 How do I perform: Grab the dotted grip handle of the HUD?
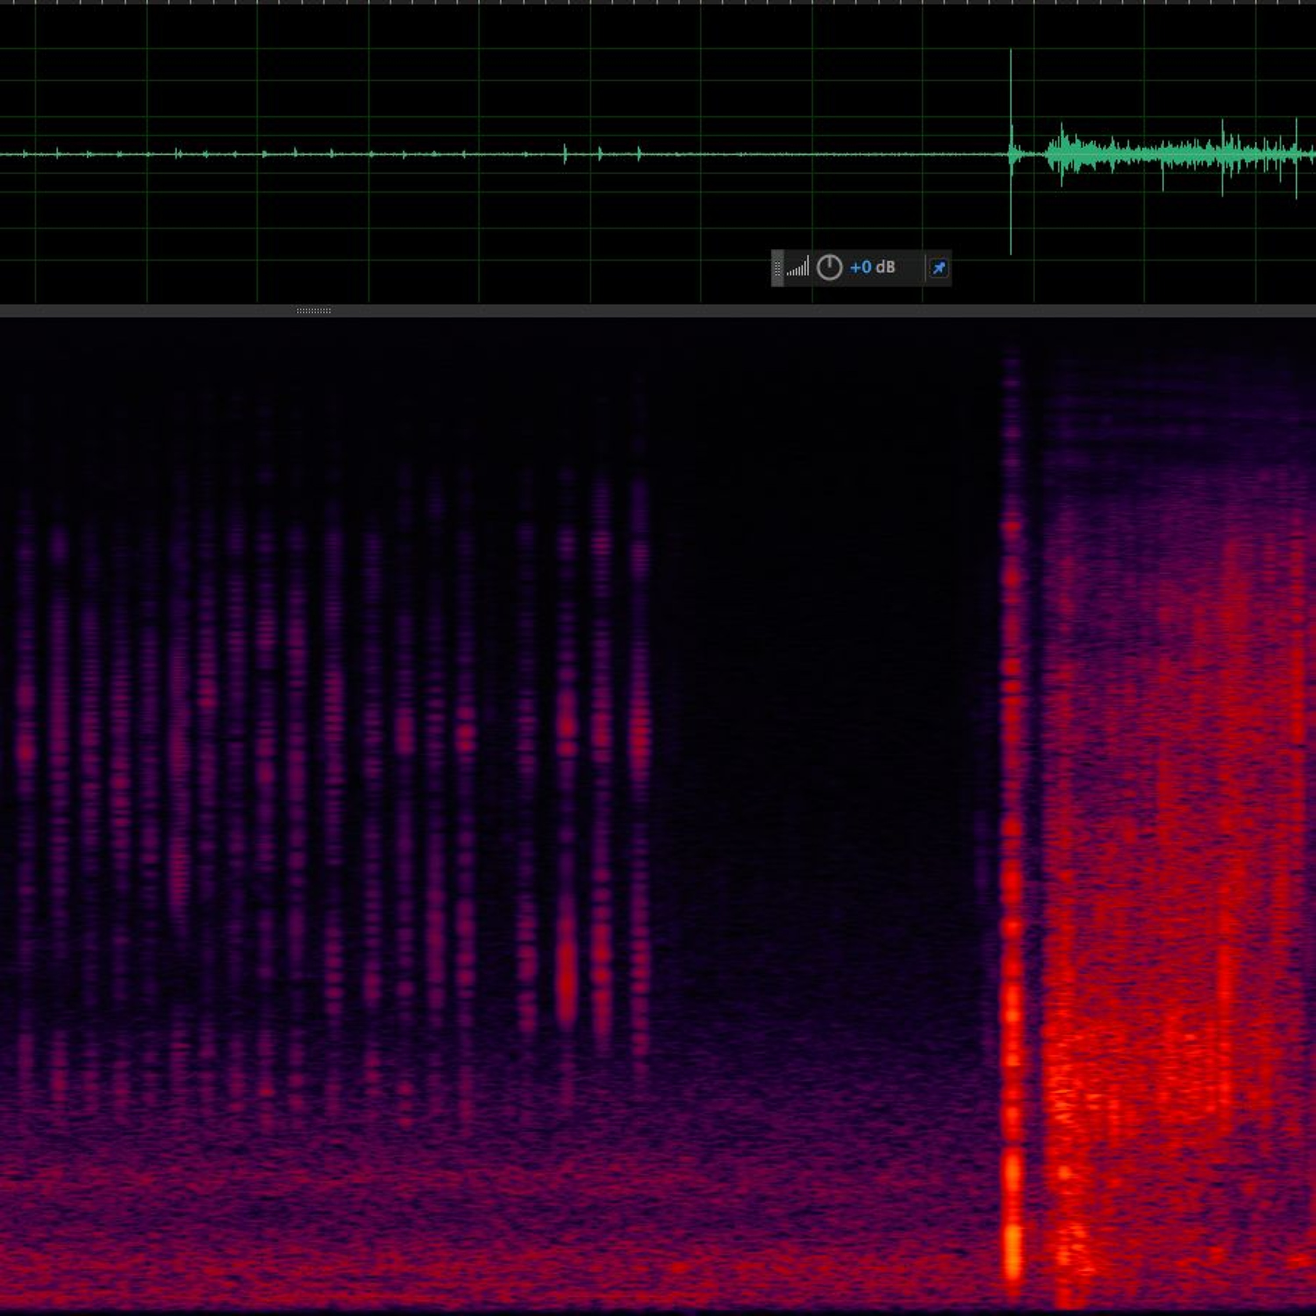(778, 268)
